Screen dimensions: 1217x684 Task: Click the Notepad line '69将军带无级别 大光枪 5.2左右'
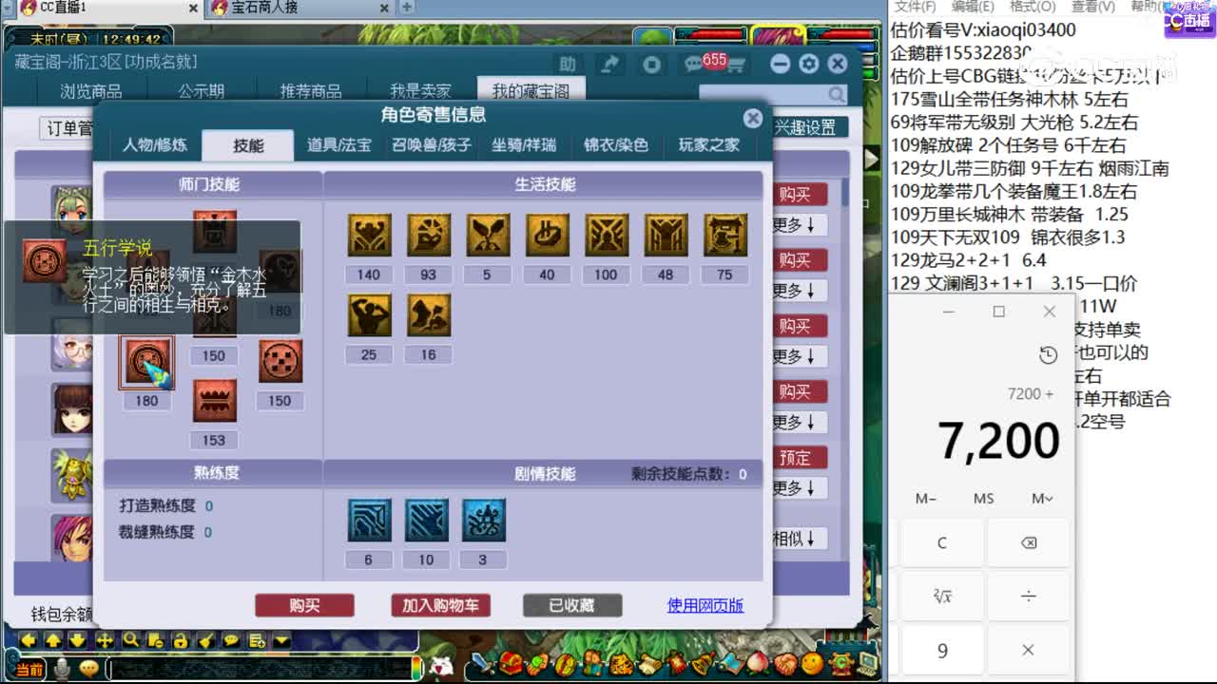1014,123
